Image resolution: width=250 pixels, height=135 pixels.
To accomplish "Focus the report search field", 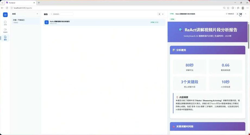I will (x=61, y=14).
